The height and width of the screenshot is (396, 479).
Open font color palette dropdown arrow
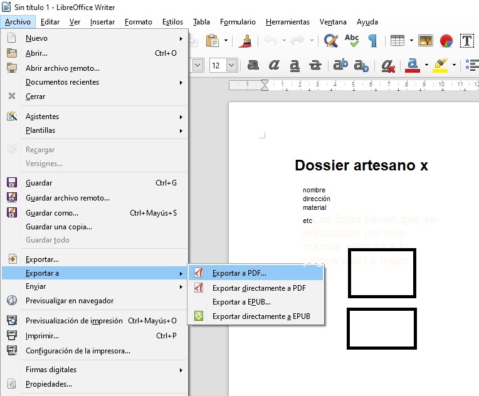click(x=426, y=65)
